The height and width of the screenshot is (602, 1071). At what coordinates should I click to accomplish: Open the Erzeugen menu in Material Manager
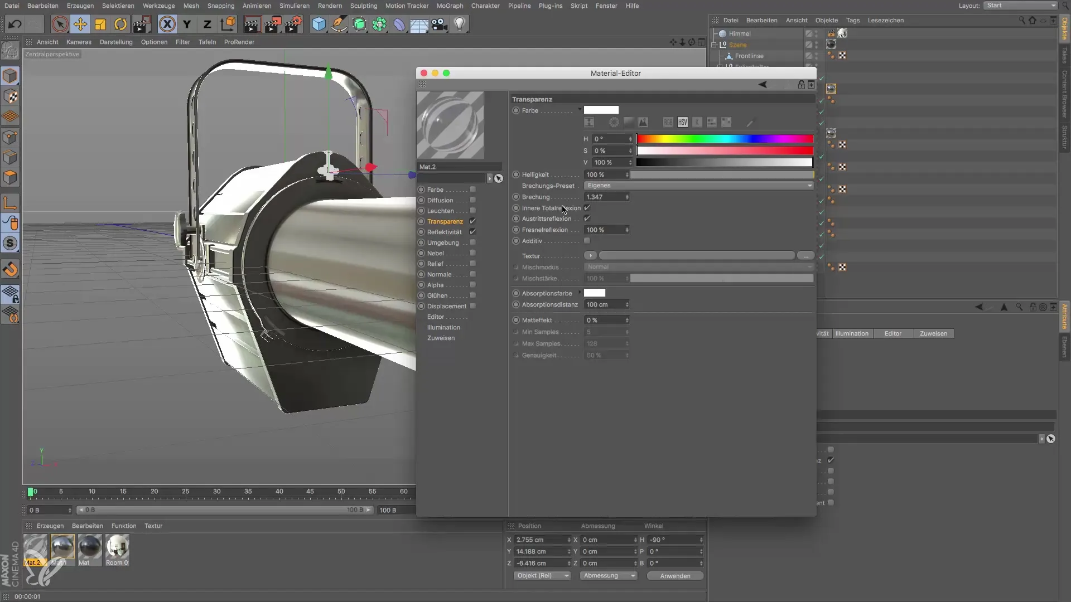50,526
